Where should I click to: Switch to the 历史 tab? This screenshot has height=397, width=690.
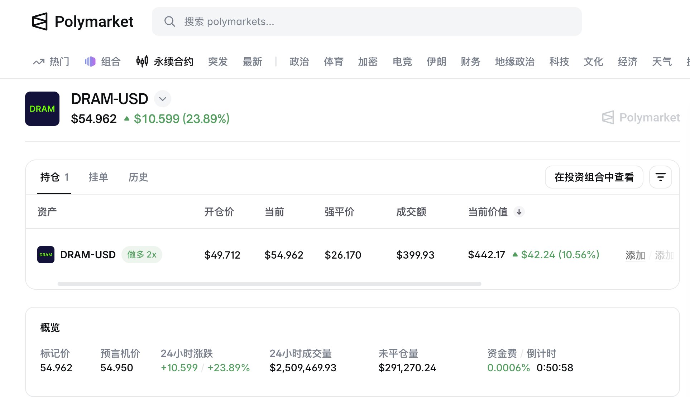coord(138,177)
